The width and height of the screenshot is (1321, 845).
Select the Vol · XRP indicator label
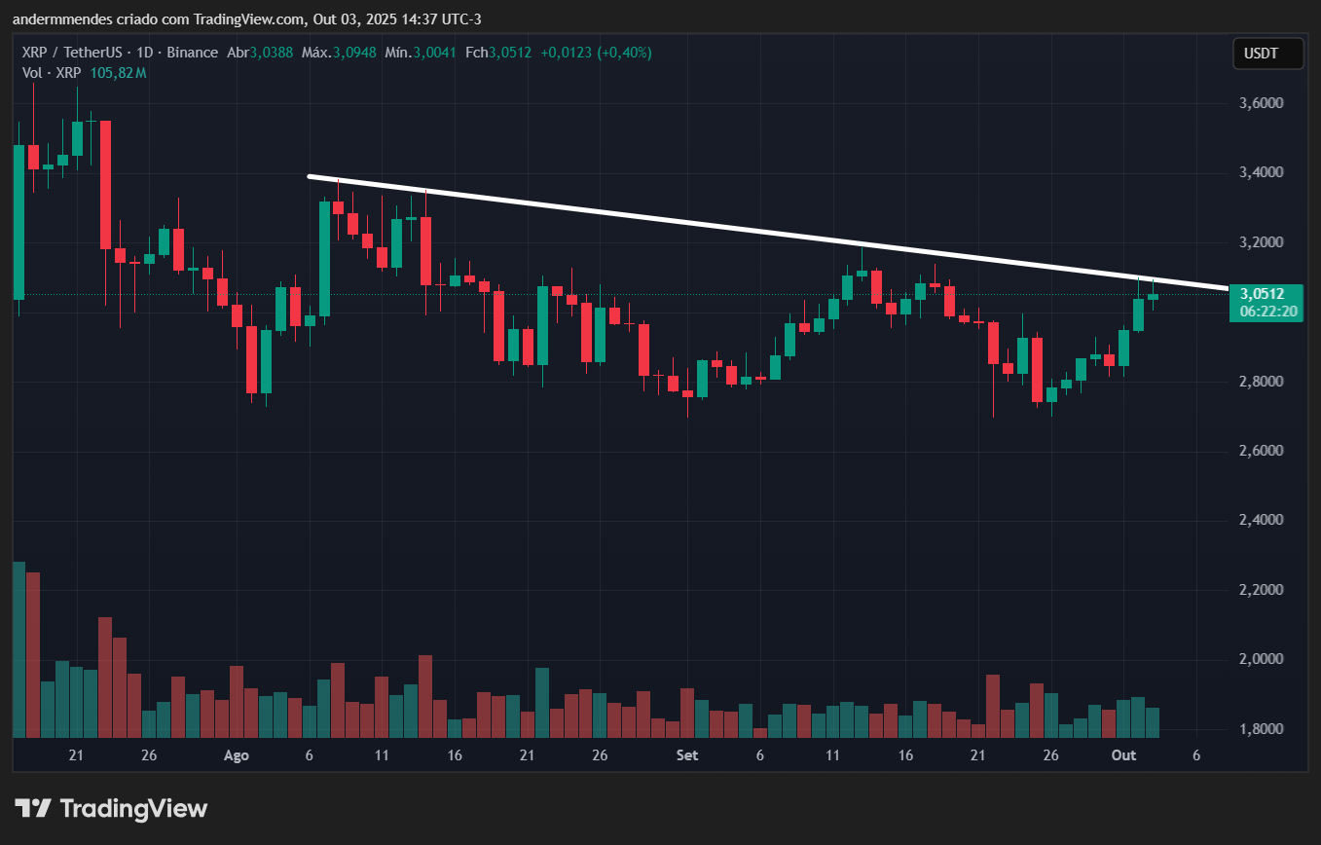[51, 73]
